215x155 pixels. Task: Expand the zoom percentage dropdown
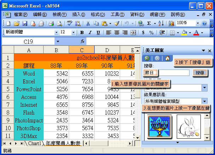click(197, 23)
